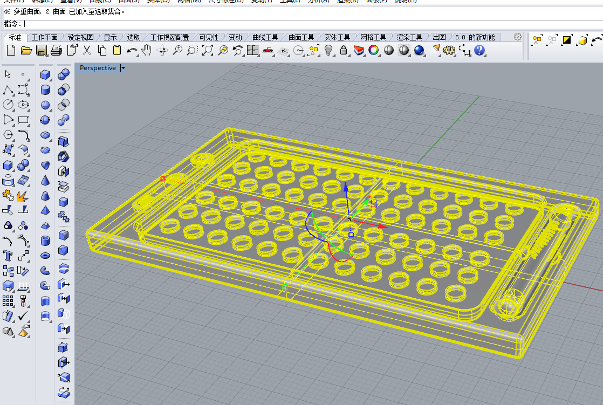Image resolution: width=603 pixels, height=405 pixels.
Task: Select the Polygon tool in sidebar
Action: [8, 135]
